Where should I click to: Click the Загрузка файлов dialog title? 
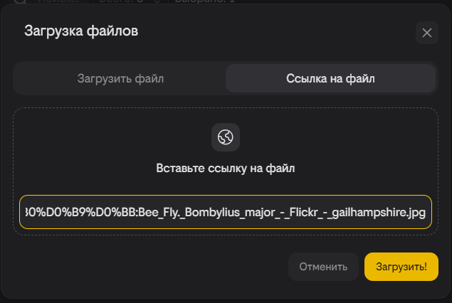tap(81, 31)
